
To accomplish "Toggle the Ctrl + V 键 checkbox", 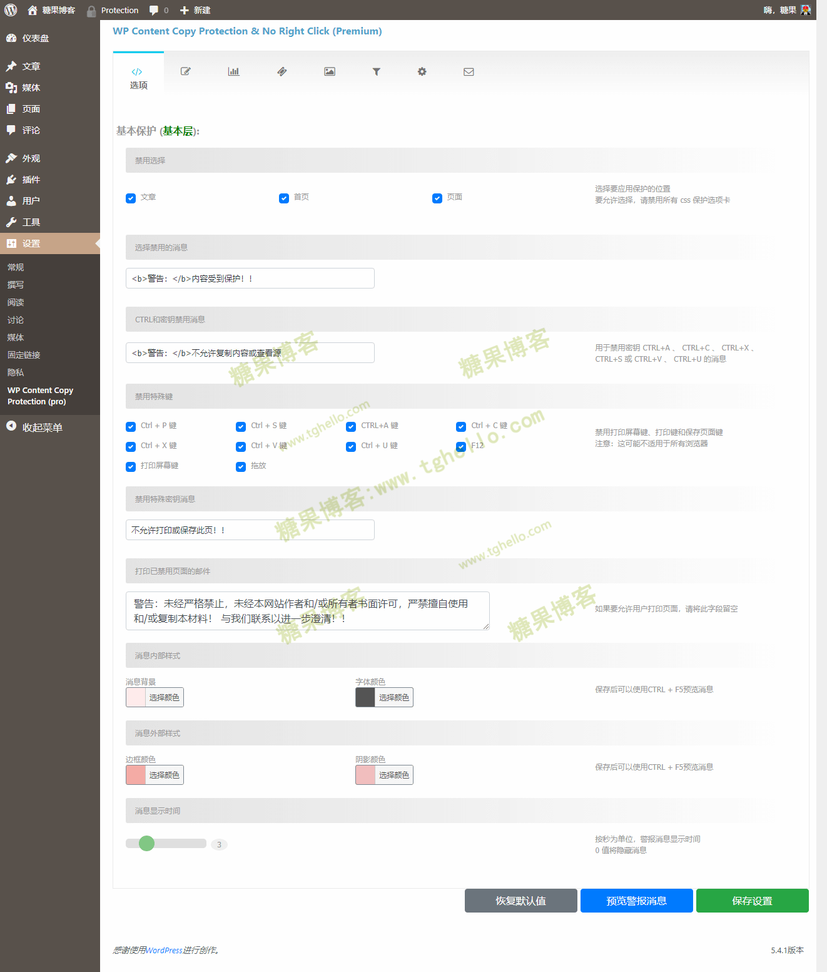I will tap(241, 447).
